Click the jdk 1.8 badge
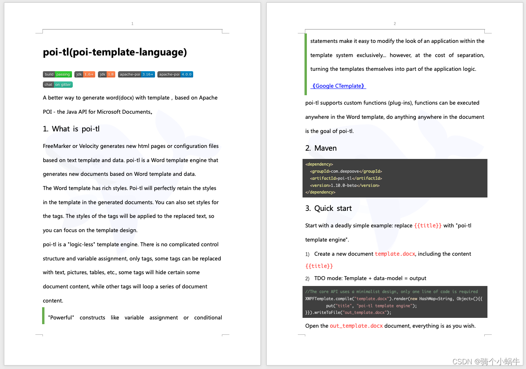526x369 pixels. pyautogui.click(x=107, y=74)
